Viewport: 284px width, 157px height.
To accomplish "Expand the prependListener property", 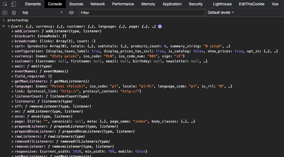I will point(13,127).
